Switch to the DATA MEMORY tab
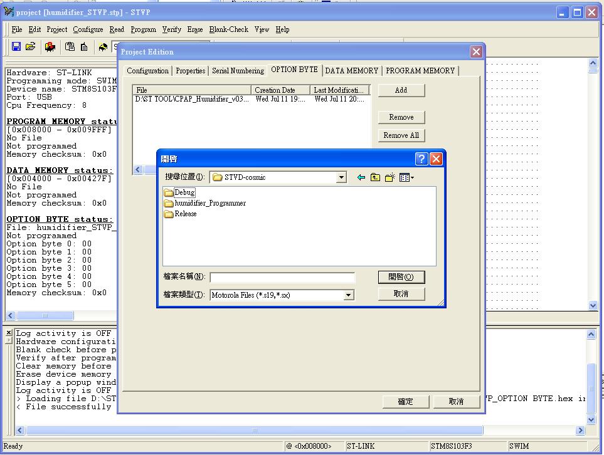This screenshot has width=604, height=455. pos(352,70)
